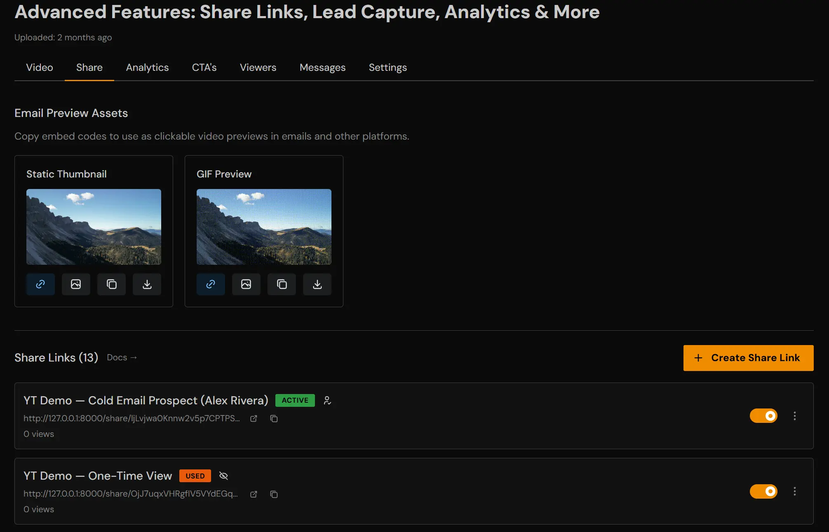Open the Analytics tab
Viewport: 829px width, 532px height.
point(147,68)
